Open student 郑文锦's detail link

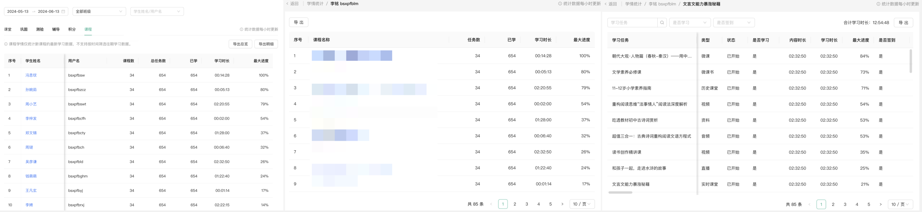pos(31,133)
